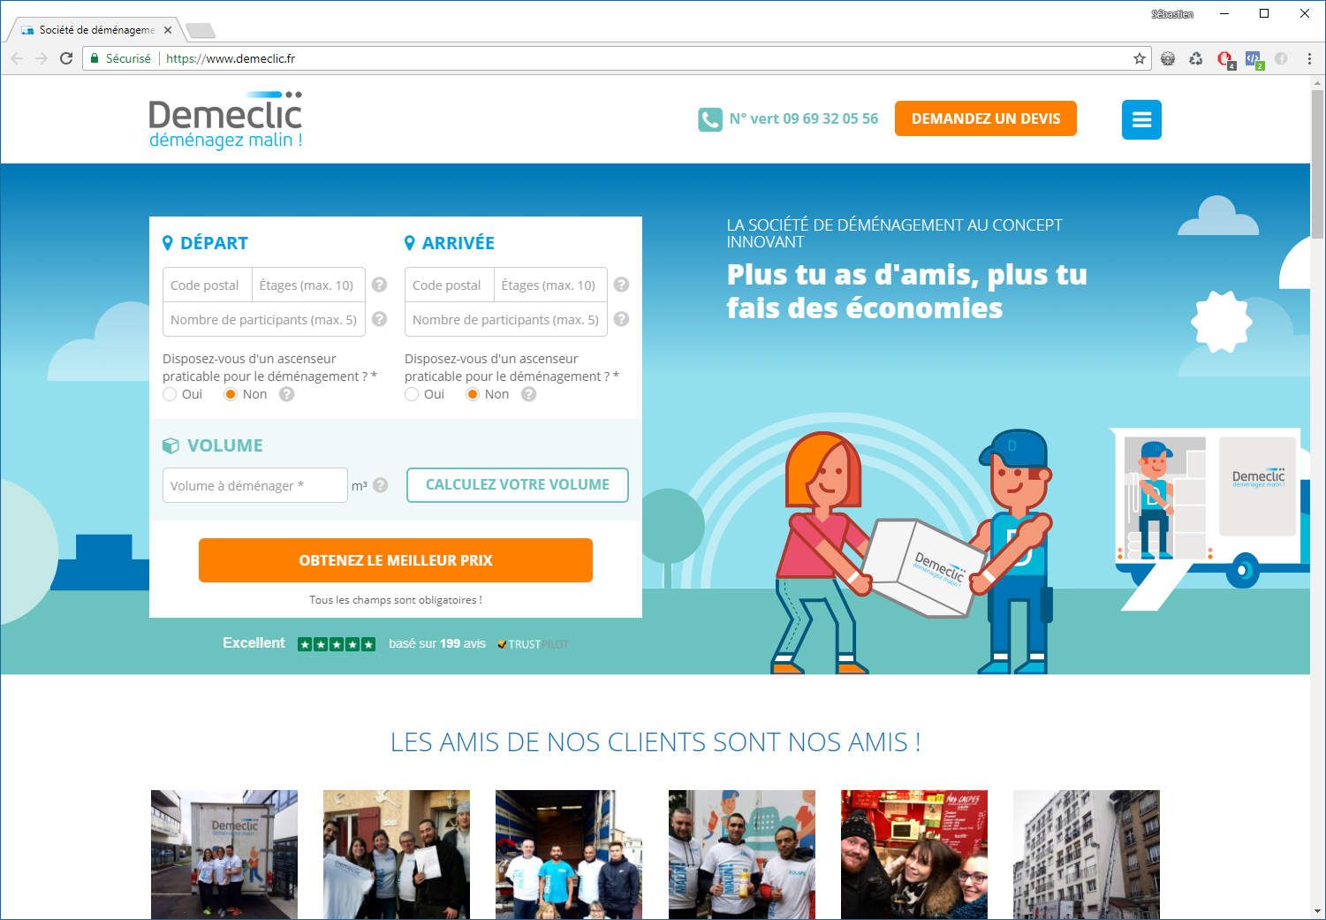
Task: Open Chrome three-dot menu
Action: (x=1309, y=58)
